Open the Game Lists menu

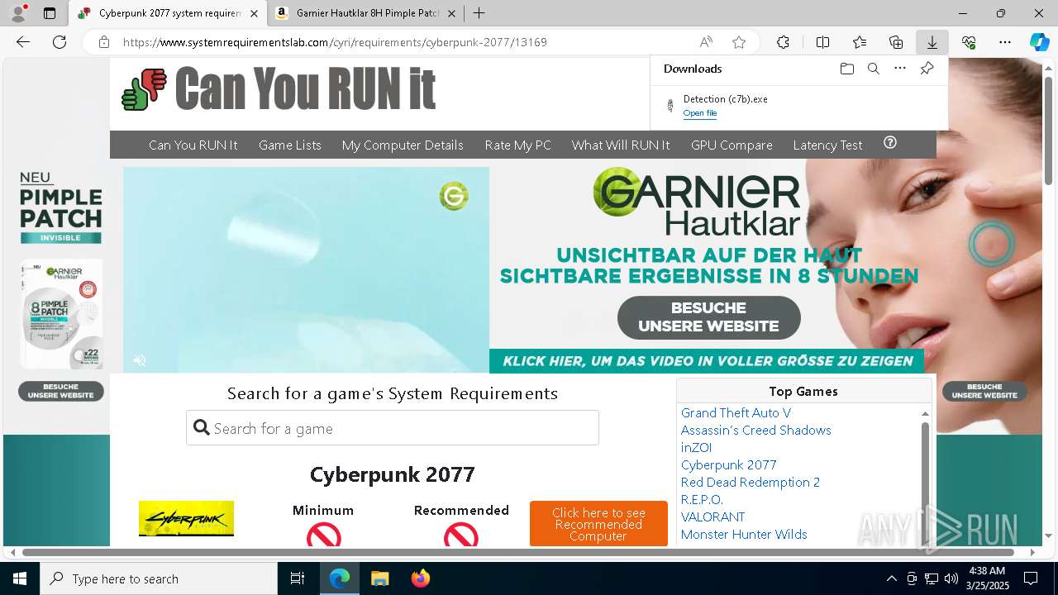tap(290, 145)
